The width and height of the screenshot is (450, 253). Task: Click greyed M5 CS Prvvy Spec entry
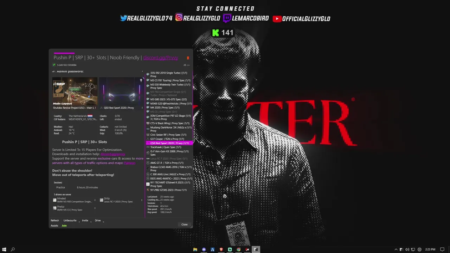[x=169, y=112]
